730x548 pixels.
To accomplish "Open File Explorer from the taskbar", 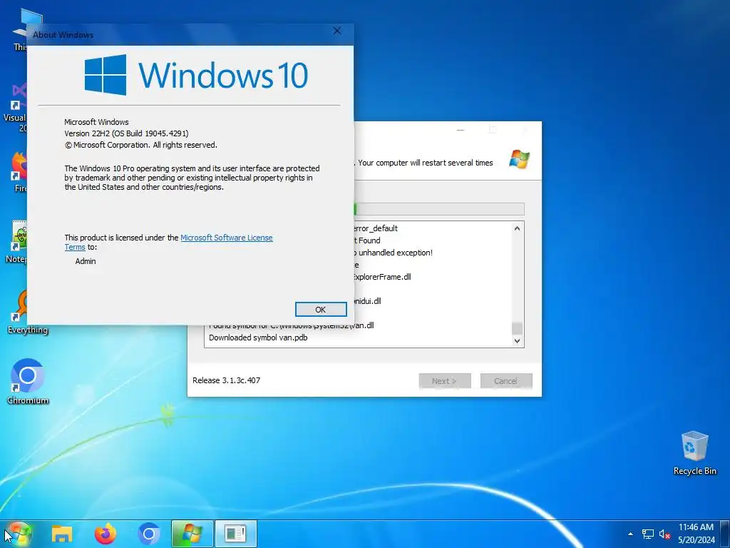I will coord(62,534).
